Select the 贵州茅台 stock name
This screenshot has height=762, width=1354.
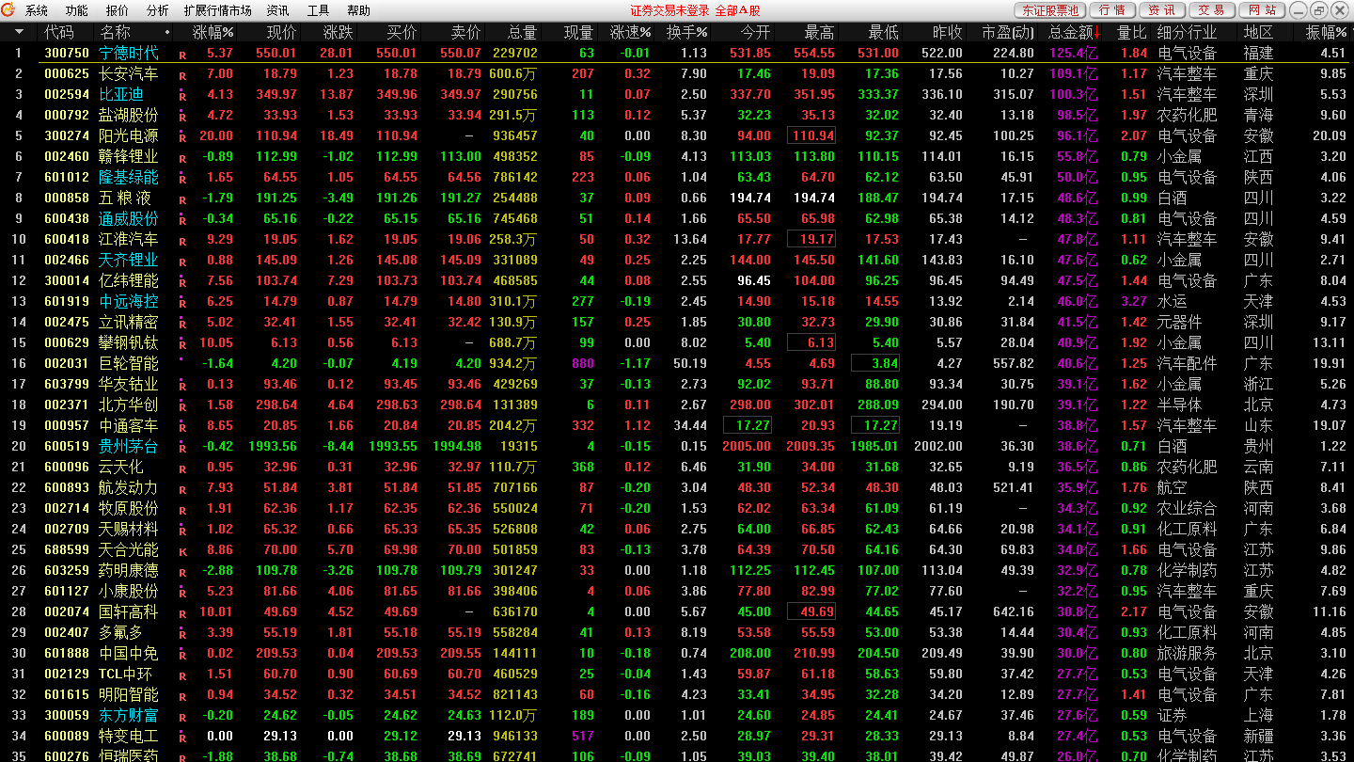129,447
